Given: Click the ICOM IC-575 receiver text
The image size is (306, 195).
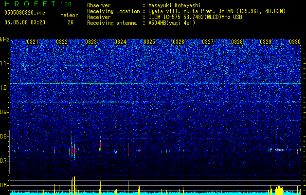Looking at the screenshot, I should click(195, 17).
